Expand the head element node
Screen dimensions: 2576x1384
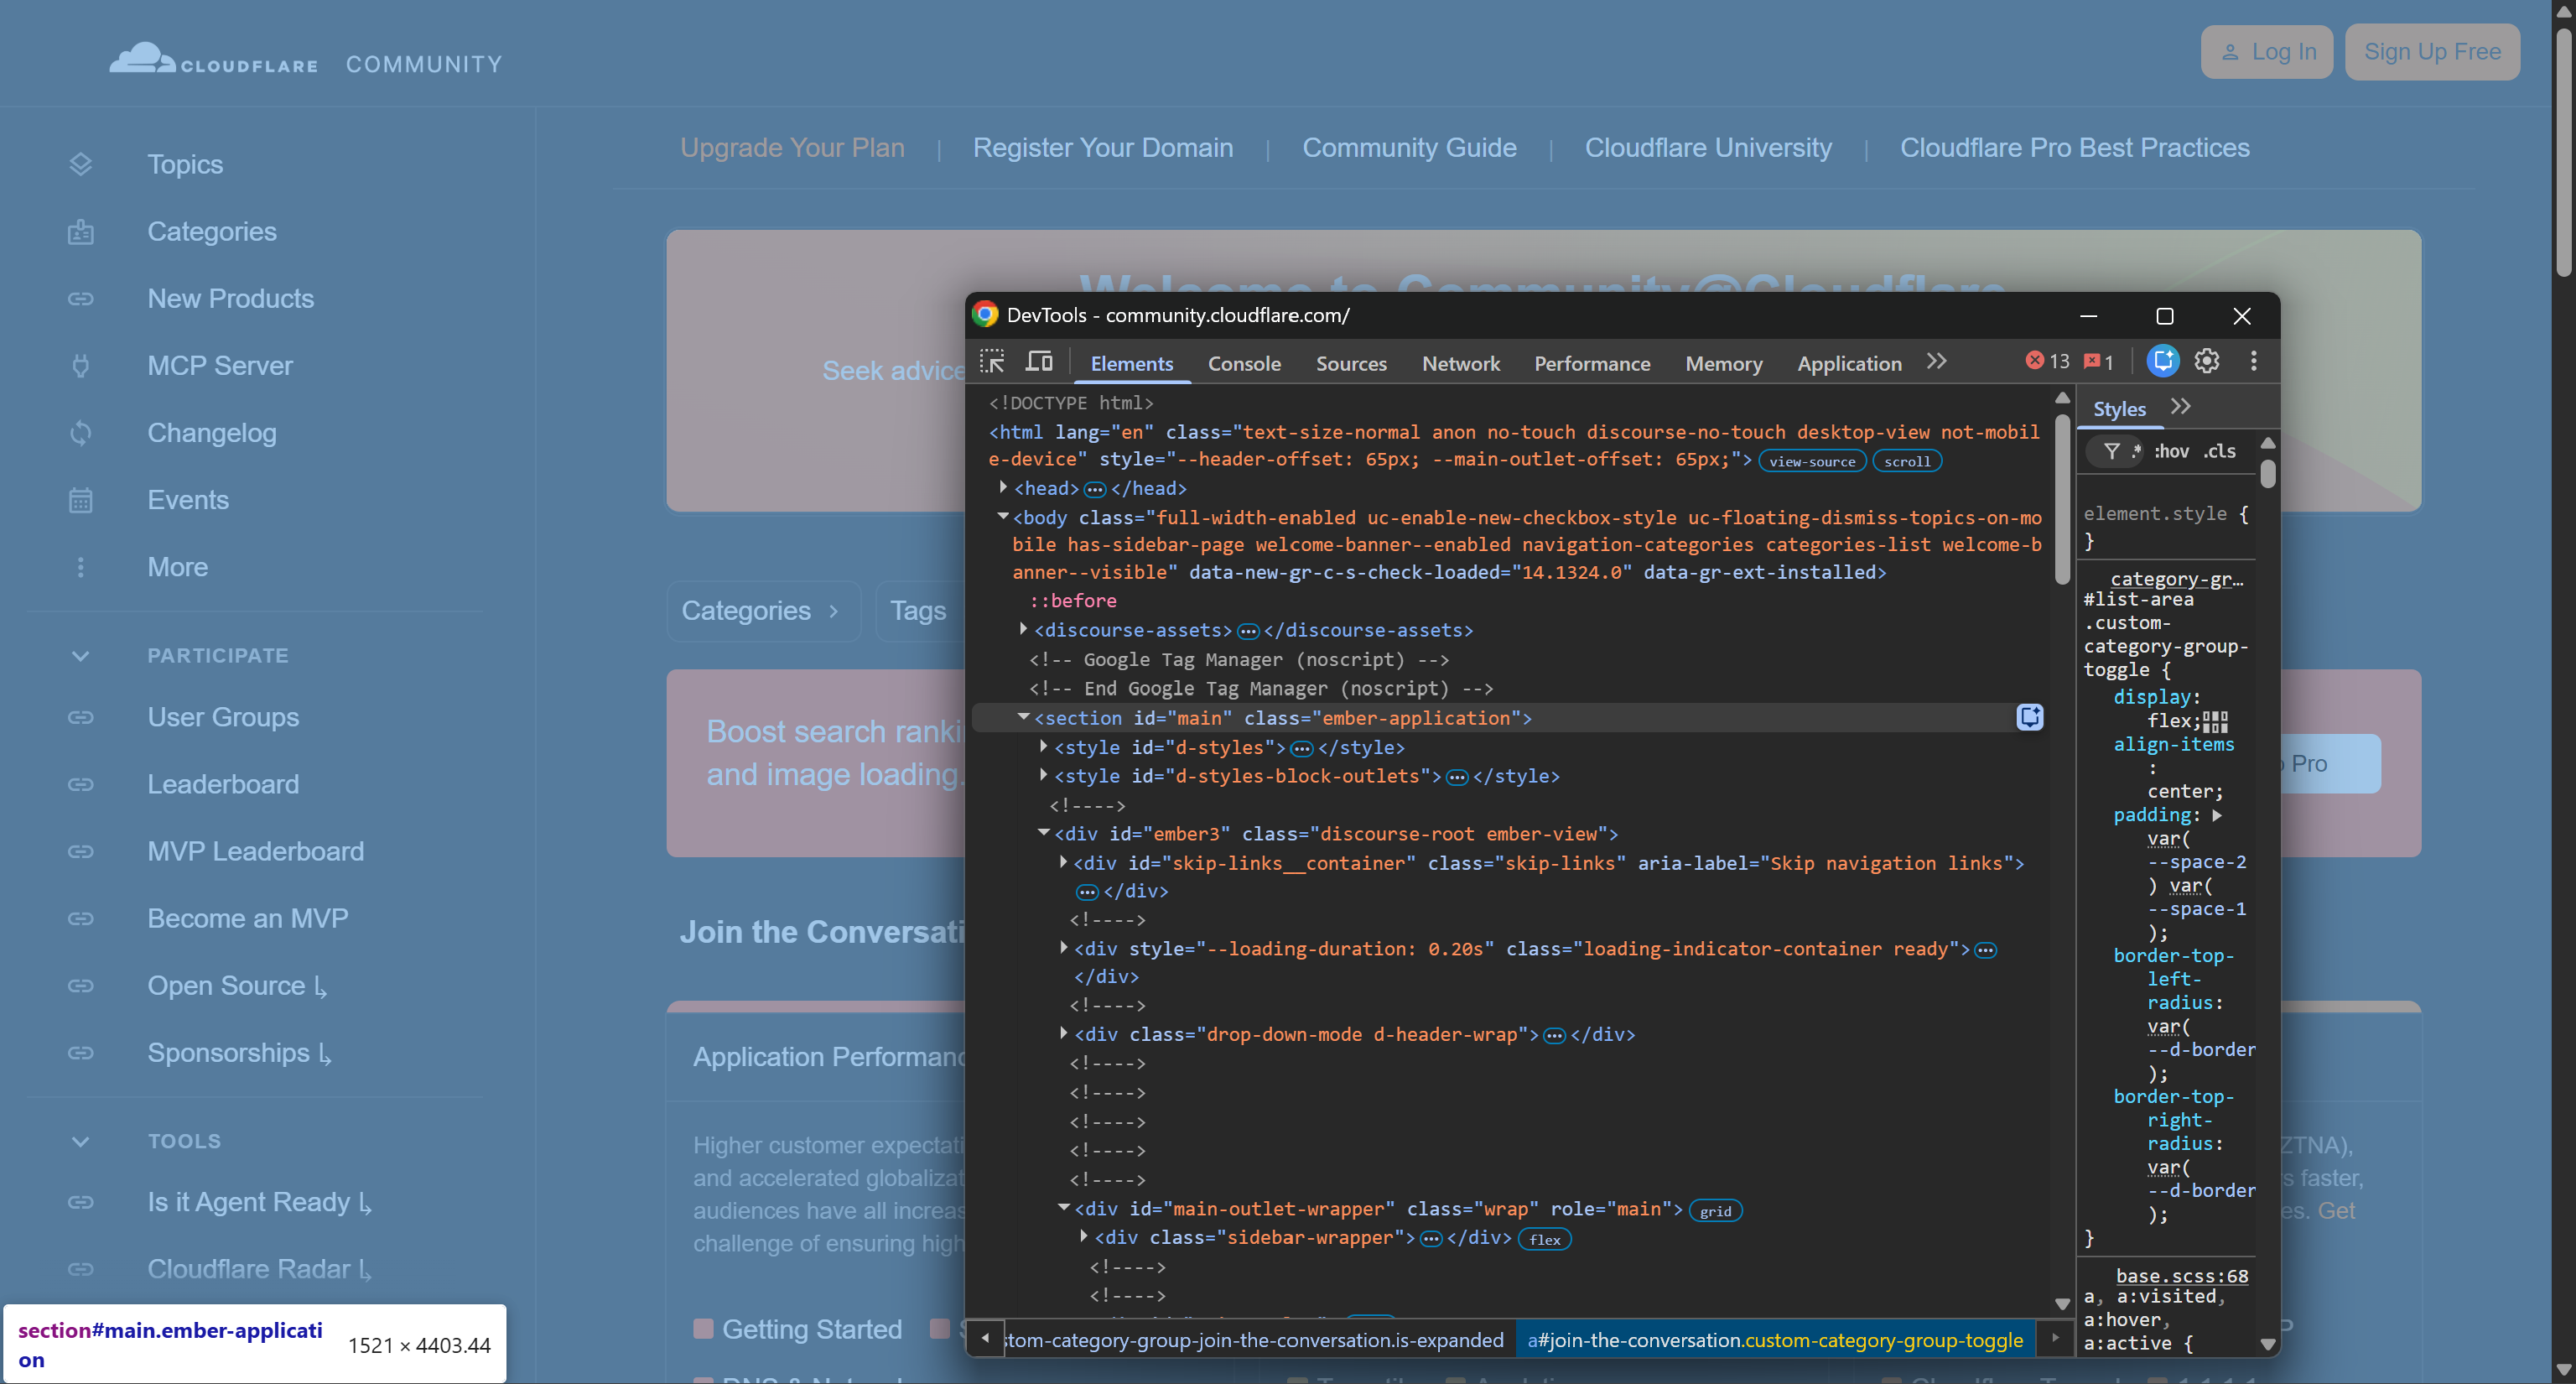point(1003,487)
